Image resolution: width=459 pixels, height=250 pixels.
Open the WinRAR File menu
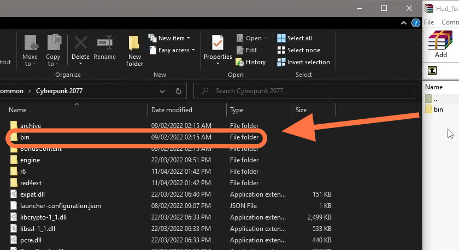click(x=429, y=22)
